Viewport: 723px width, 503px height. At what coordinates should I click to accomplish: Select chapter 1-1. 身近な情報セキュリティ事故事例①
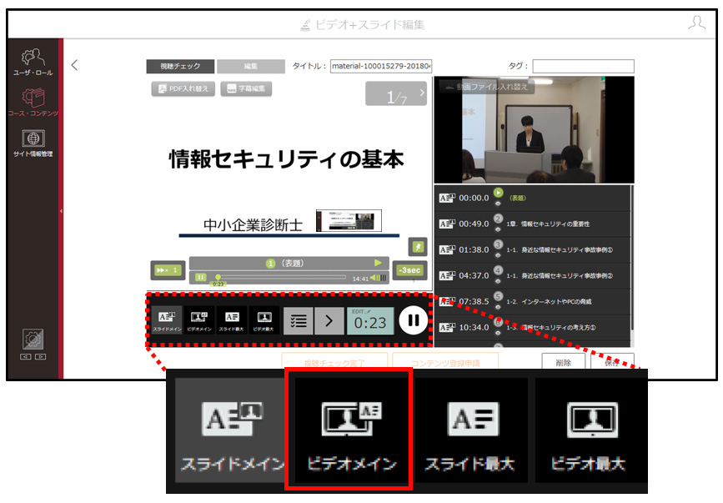coord(560,250)
